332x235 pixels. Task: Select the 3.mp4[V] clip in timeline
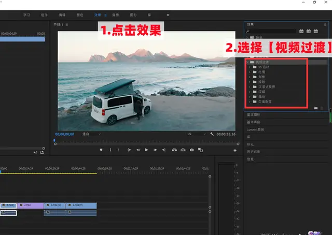point(54,205)
